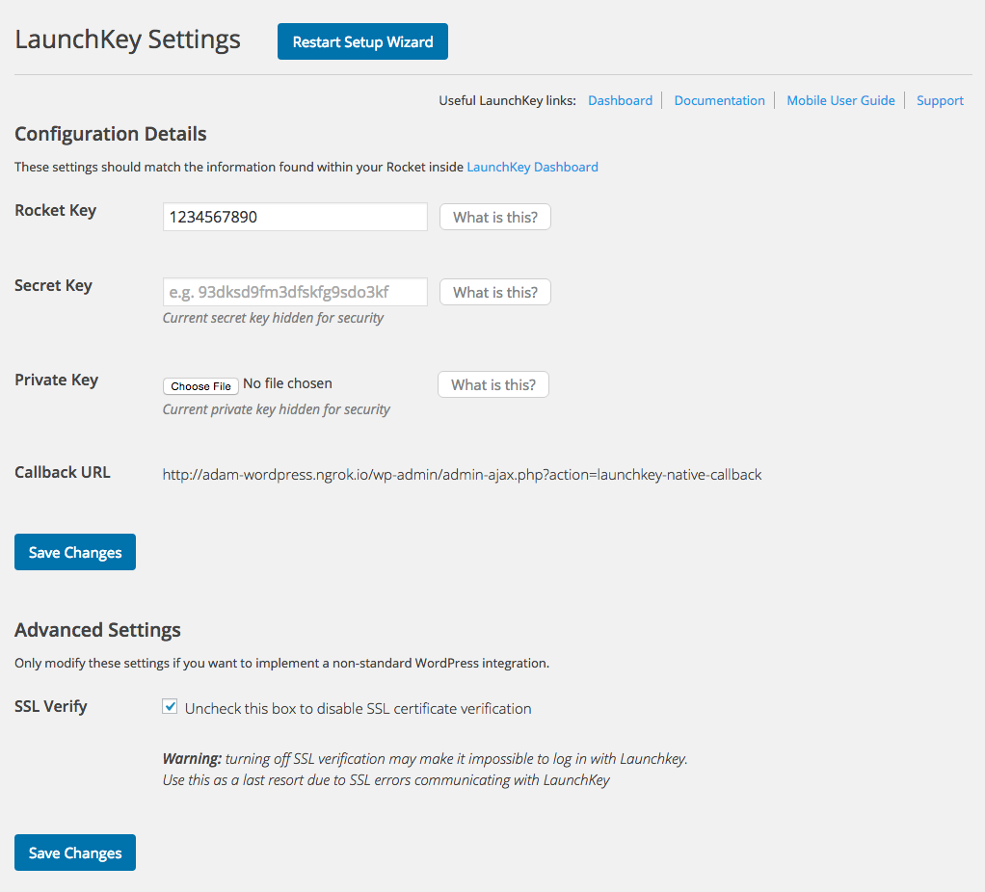This screenshot has height=892, width=985.
Task: Click the 'Useful LaunchKey links:' label
Action: tap(507, 100)
